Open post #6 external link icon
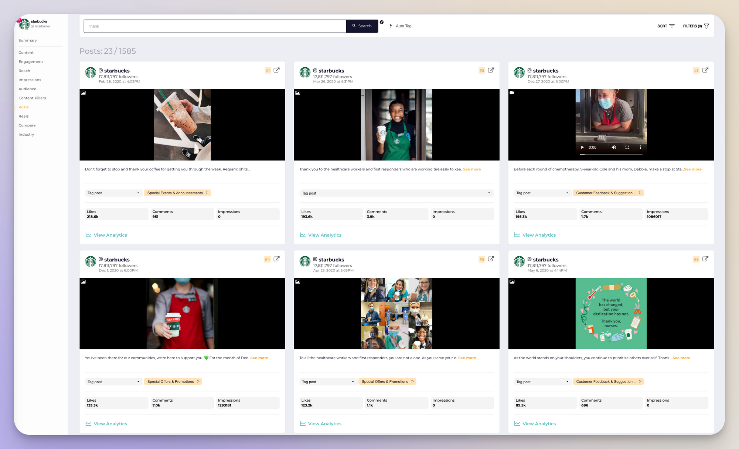 [x=705, y=259]
